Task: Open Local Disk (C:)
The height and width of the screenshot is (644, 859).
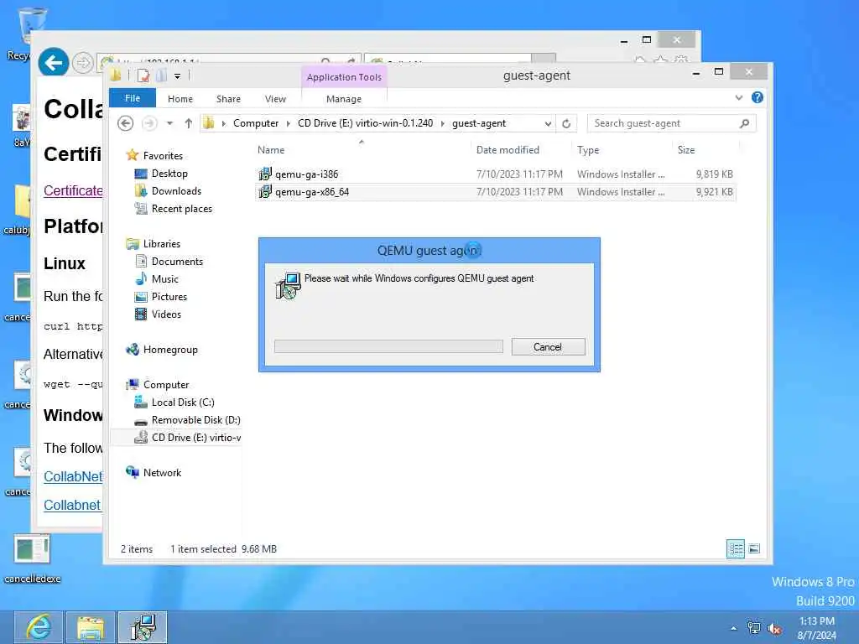Action: 182,402
